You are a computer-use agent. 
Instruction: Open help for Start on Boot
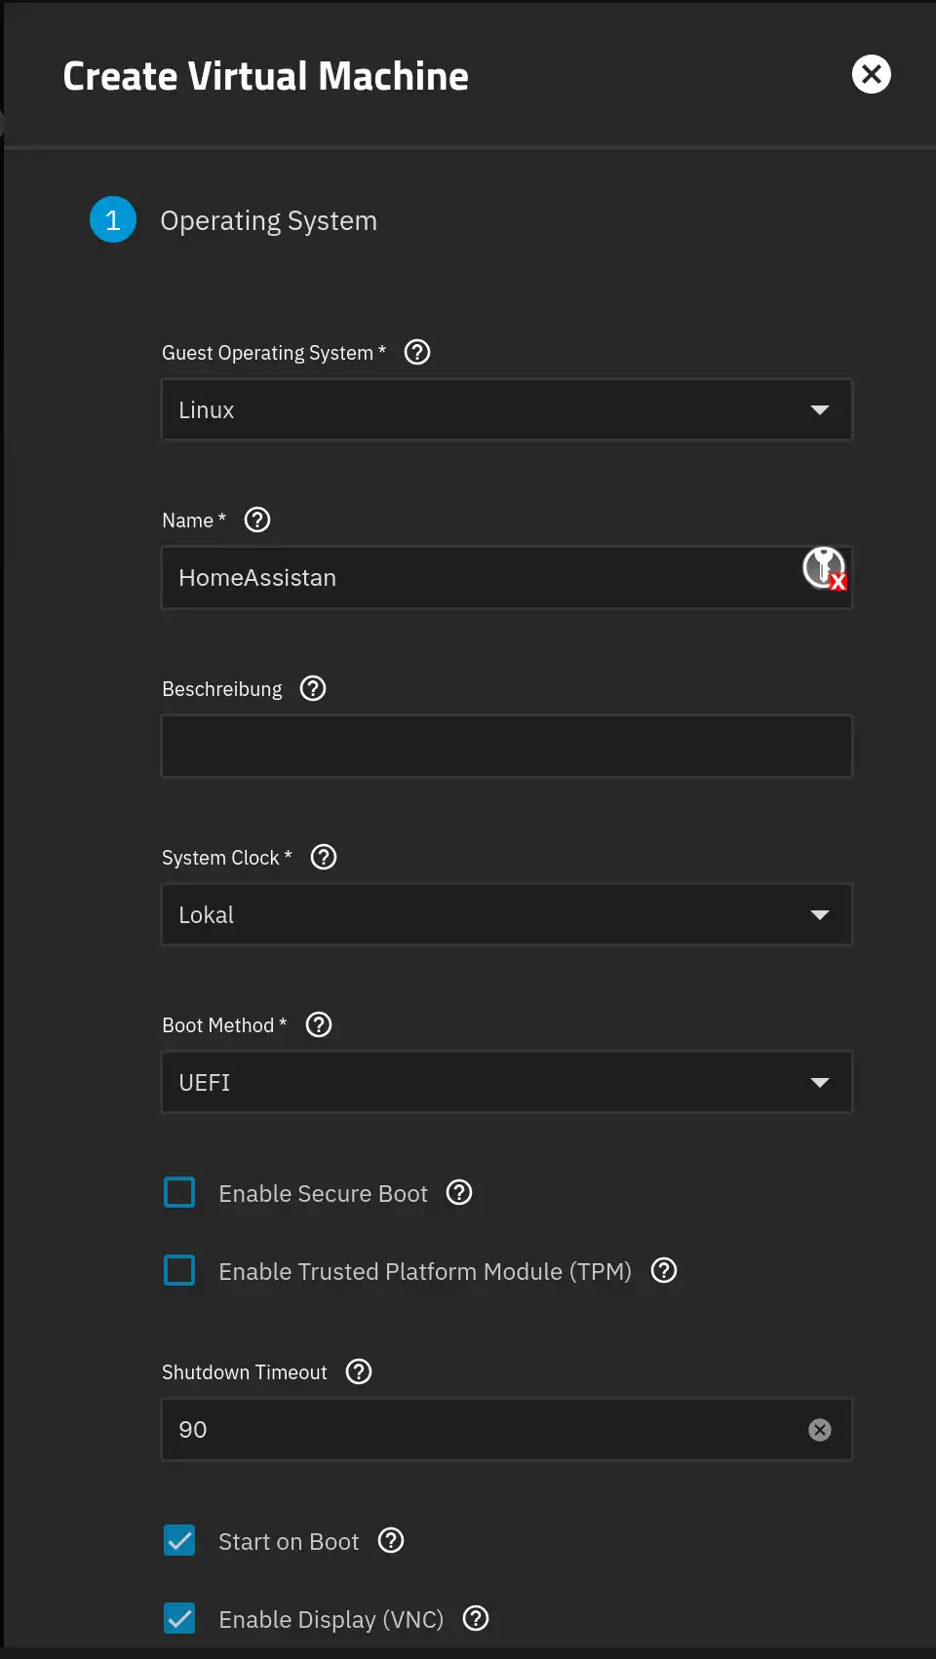[391, 1540]
